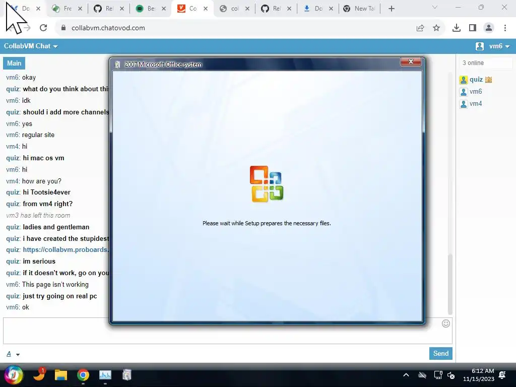Click the chat scrollbar
Image resolution: width=516 pixels, height=387 pixels.
[450, 284]
